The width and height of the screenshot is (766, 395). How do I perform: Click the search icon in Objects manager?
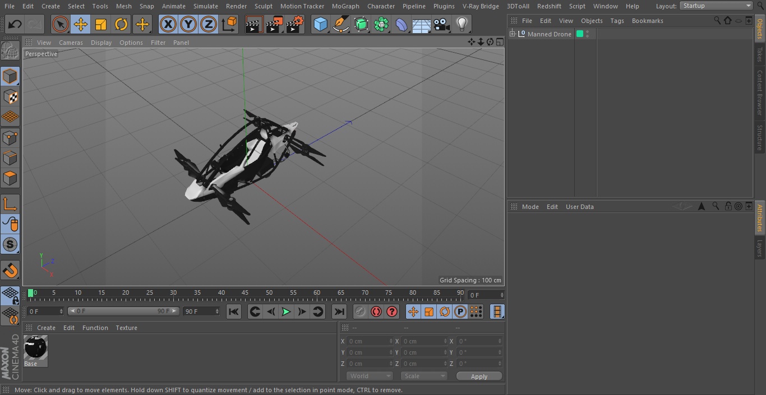[x=717, y=20]
